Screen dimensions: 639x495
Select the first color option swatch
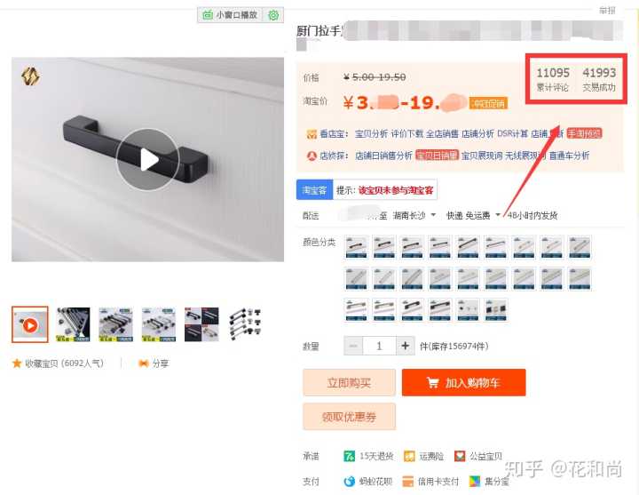click(x=356, y=247)
